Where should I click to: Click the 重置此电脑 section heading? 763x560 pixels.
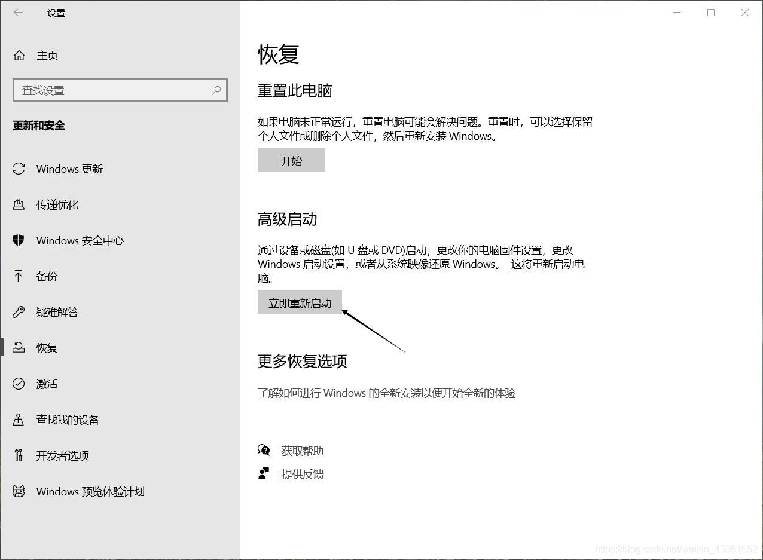(295, 91)
